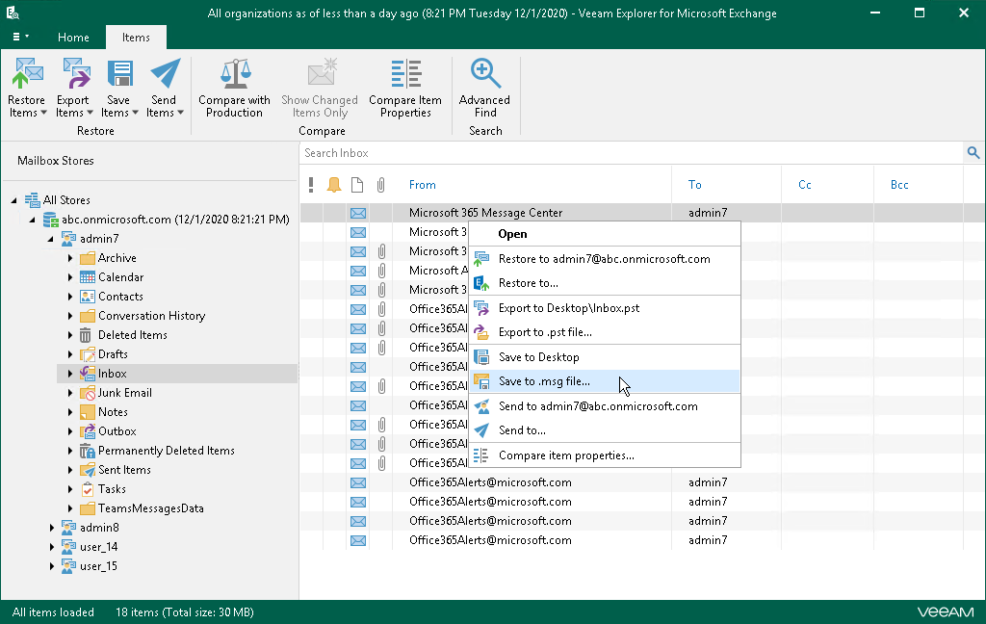Image resolution: width=986 pixels, height=624 pixels.
Task: Click the Restore Items ribbon icon
Action: pos(27,75)
